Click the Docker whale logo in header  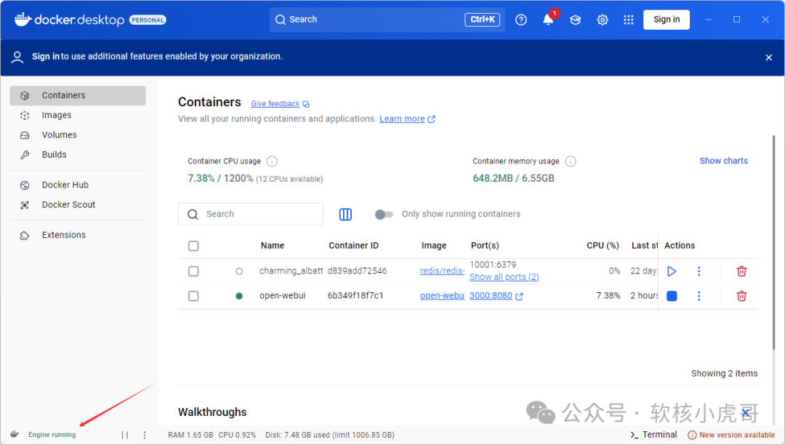click(23, 19)
